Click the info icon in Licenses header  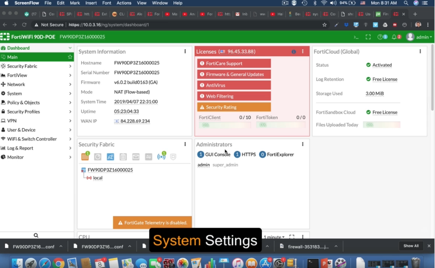[x=293, y=52]
